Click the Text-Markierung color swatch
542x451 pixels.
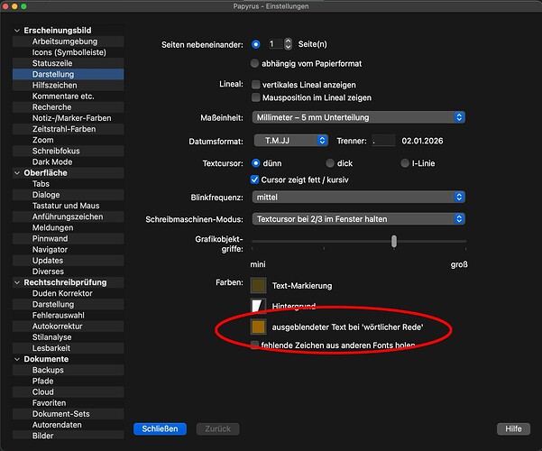point(258,286)
